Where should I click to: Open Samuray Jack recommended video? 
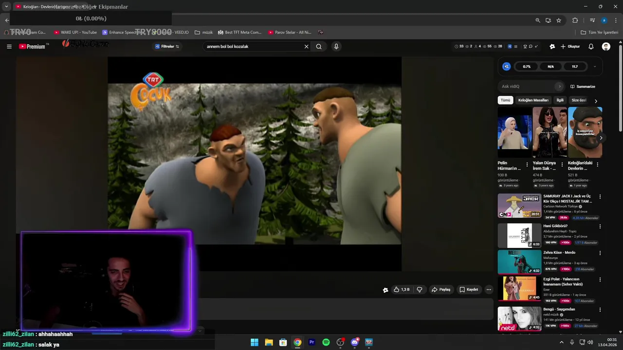[519, 206]
